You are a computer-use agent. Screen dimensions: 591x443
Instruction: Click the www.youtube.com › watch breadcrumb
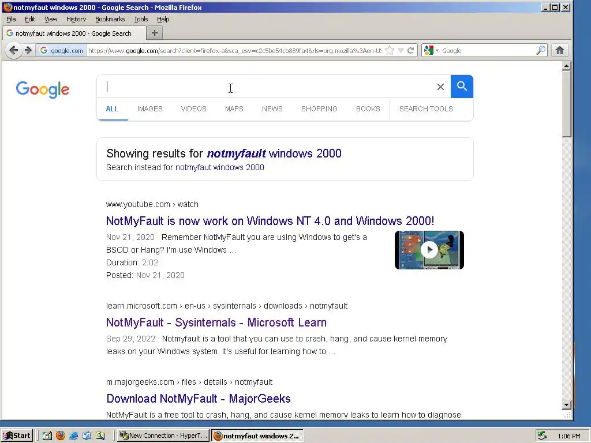point(152,204)
